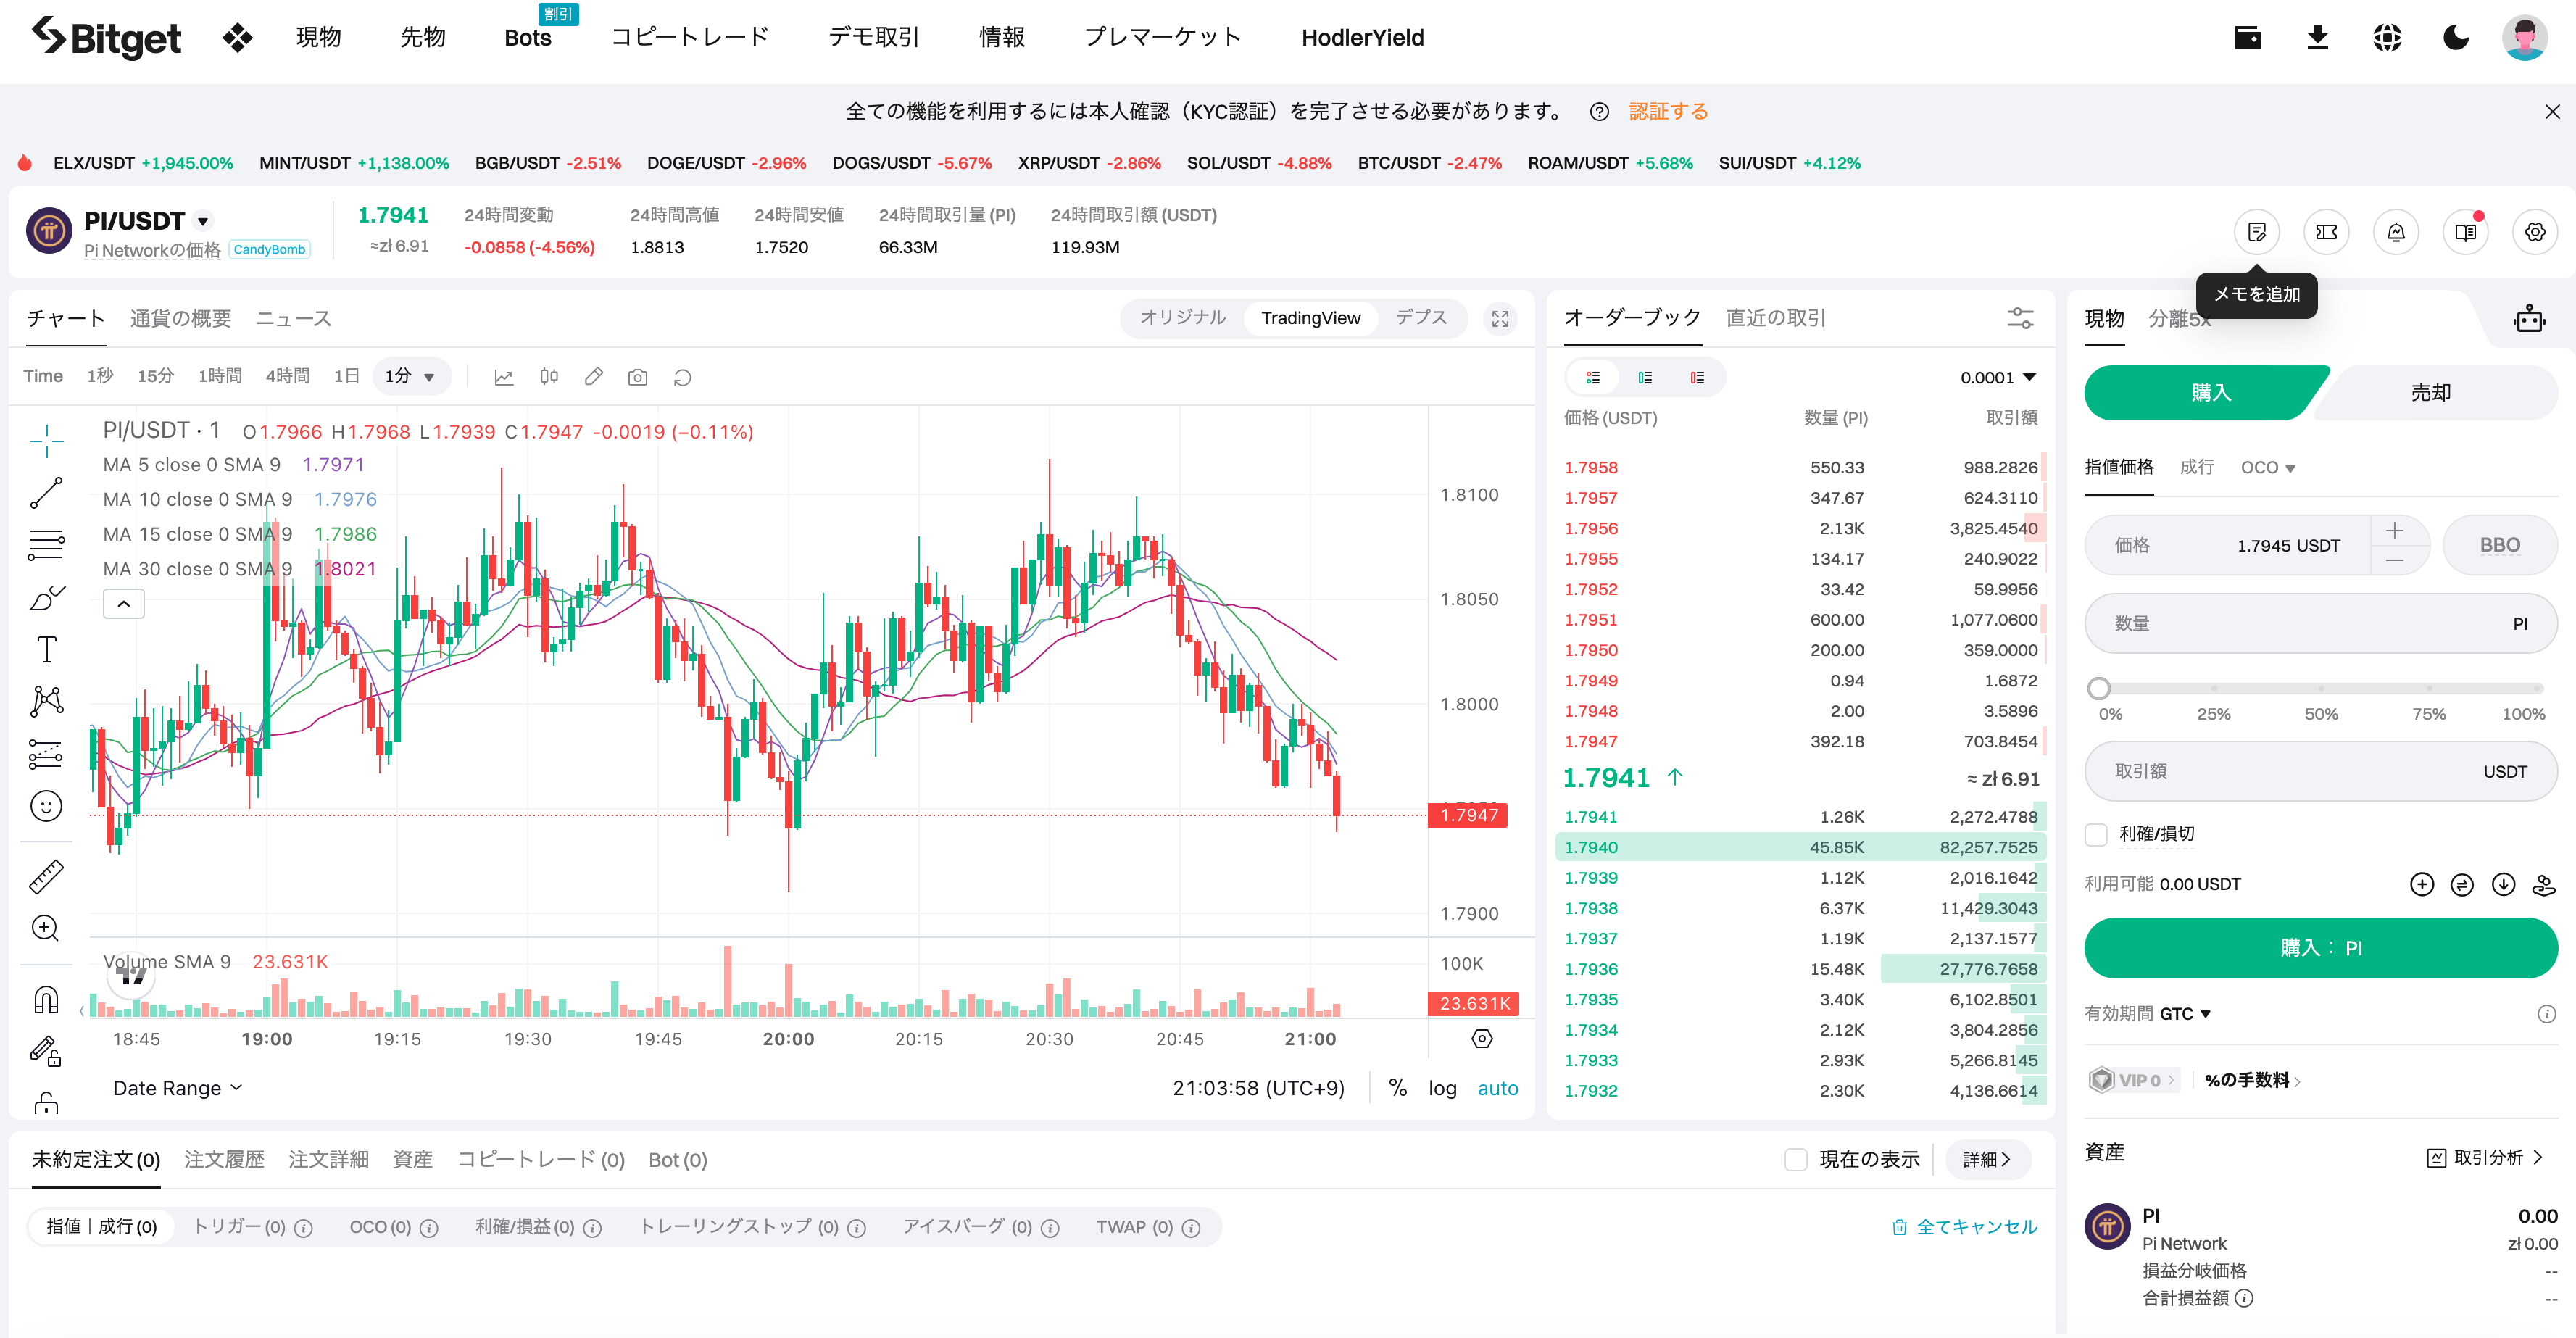Open the price alert bell icon

coord(2395,232)
